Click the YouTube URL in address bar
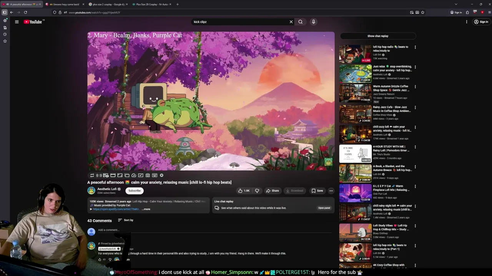The image size is (492, 276). [95, 12]
